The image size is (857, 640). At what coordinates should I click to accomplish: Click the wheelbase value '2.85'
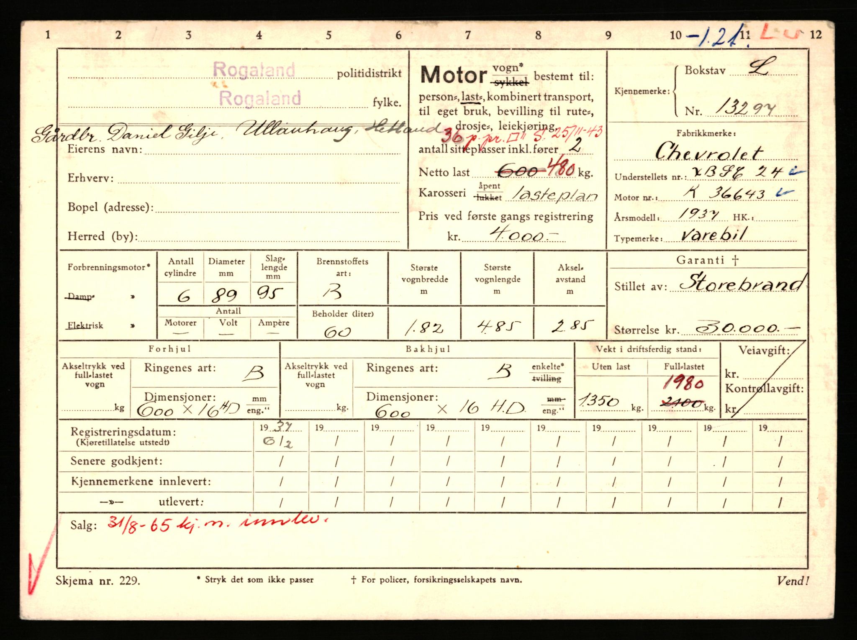click(x=572, y=325)
